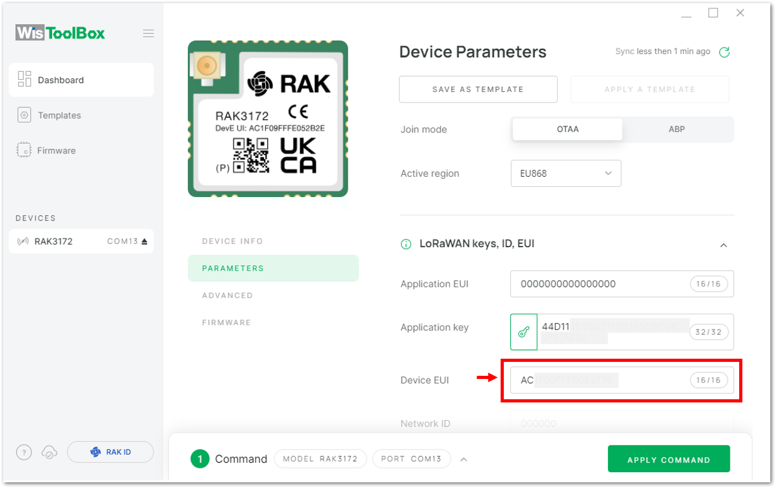Refresh device parameters sync icon

724,52
